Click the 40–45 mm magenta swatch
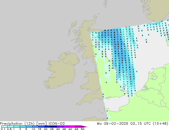This screenshot has height=130, width=169. click(72, 127)
